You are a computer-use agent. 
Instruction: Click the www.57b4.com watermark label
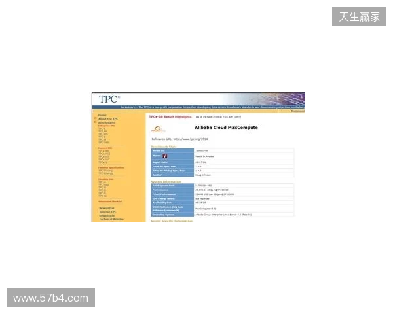(x=50, y=298)
